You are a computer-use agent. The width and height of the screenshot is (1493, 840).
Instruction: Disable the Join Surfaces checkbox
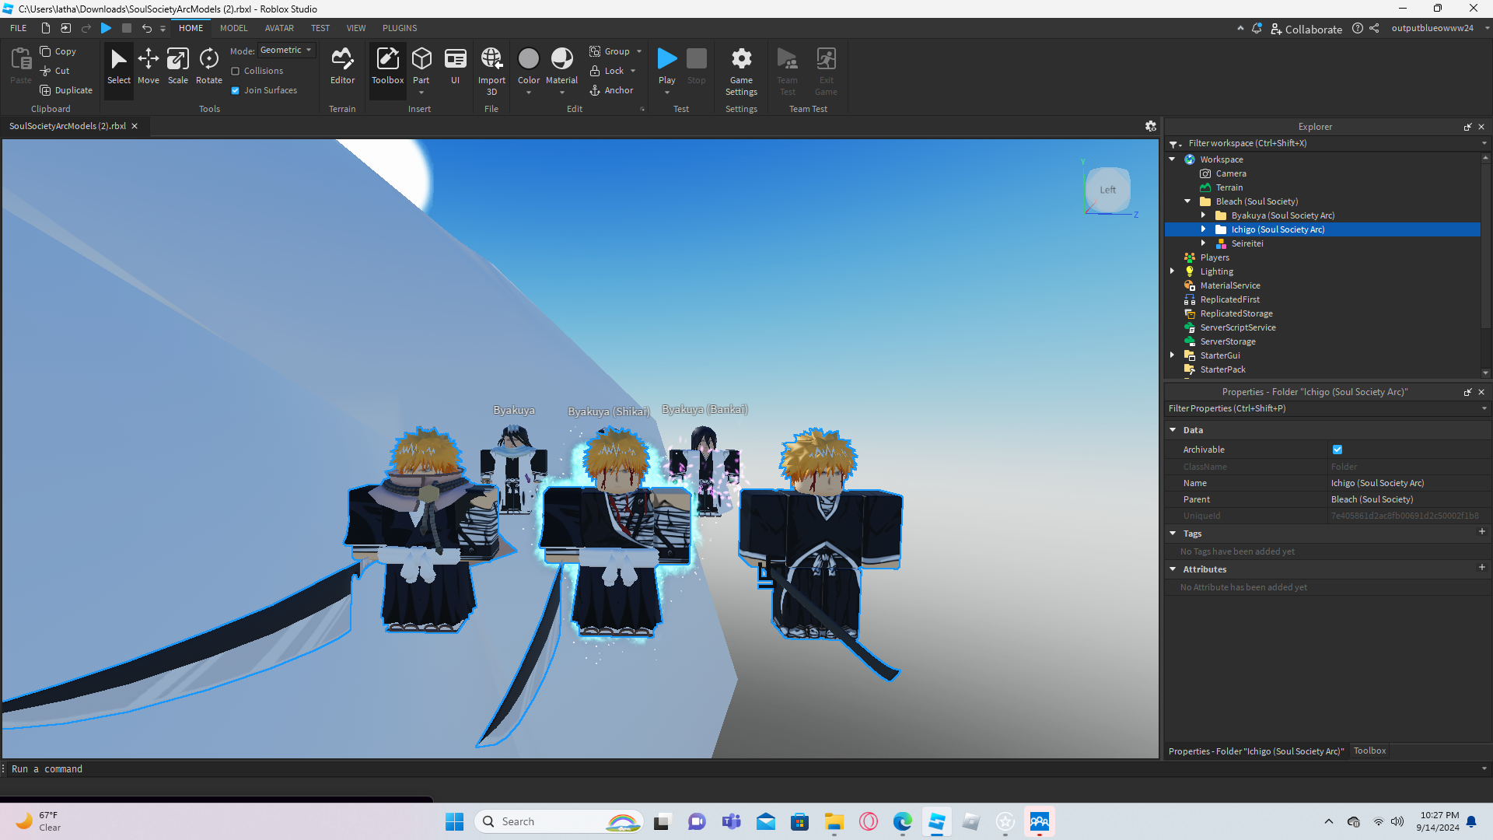click(236, 90)
